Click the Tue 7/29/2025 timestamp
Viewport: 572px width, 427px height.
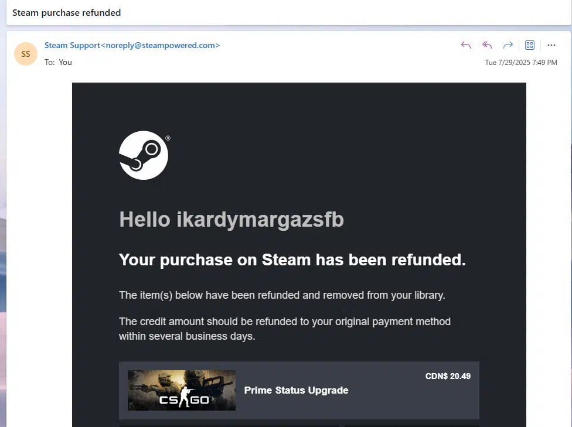click(x=521, y=62)
